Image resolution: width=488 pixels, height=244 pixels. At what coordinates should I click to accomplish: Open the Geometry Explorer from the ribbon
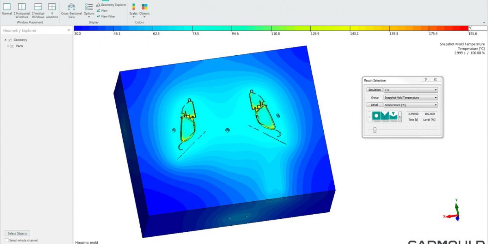(111, 5)
